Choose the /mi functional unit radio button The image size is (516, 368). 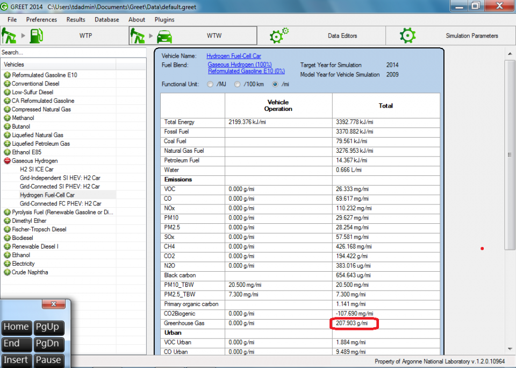point(276,84)
